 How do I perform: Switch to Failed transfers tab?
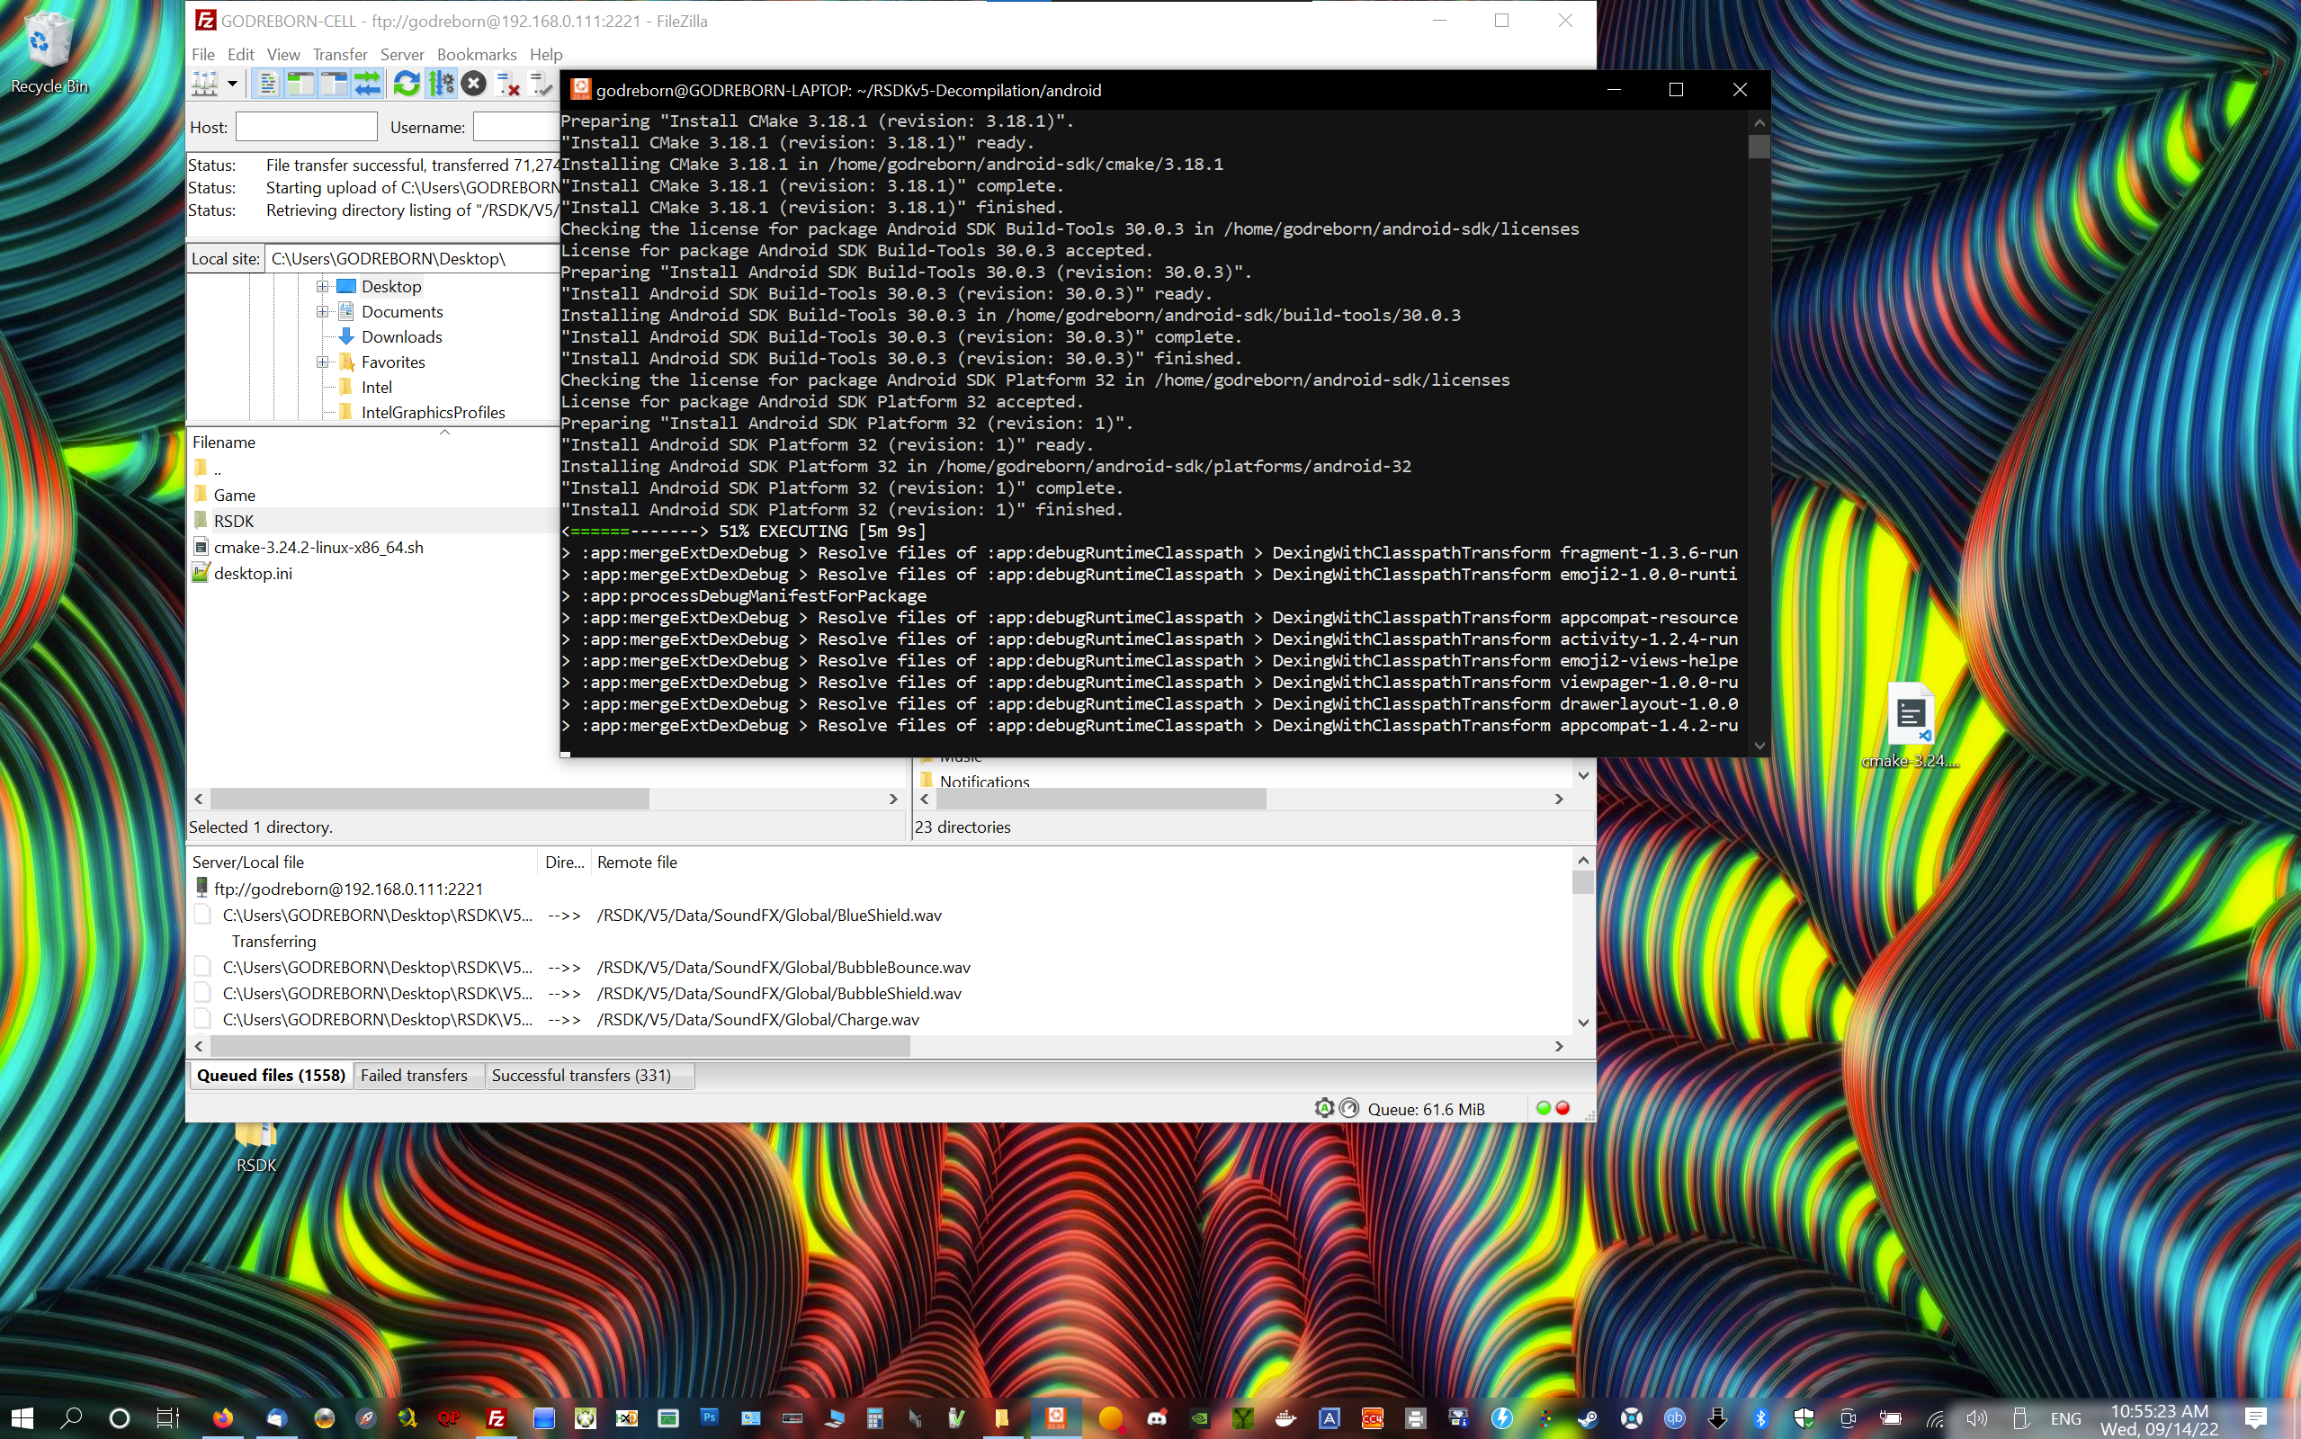coord(414,1076)
